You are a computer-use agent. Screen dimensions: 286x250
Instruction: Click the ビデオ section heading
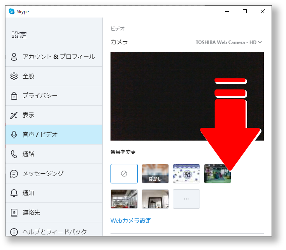coord(118,29)
